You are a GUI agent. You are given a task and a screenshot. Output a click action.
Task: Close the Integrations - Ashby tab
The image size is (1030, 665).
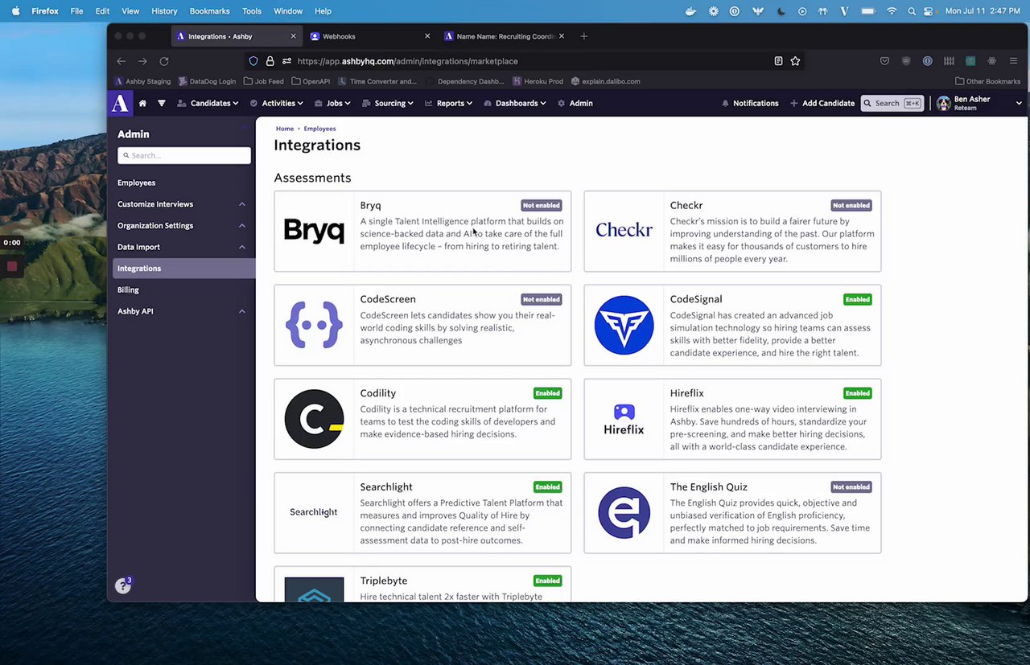point(293,36)
